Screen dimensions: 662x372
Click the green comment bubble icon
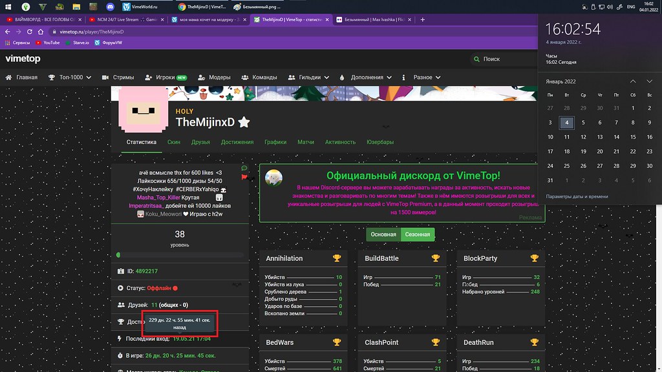pyautogui.click(x=244, y=168)
